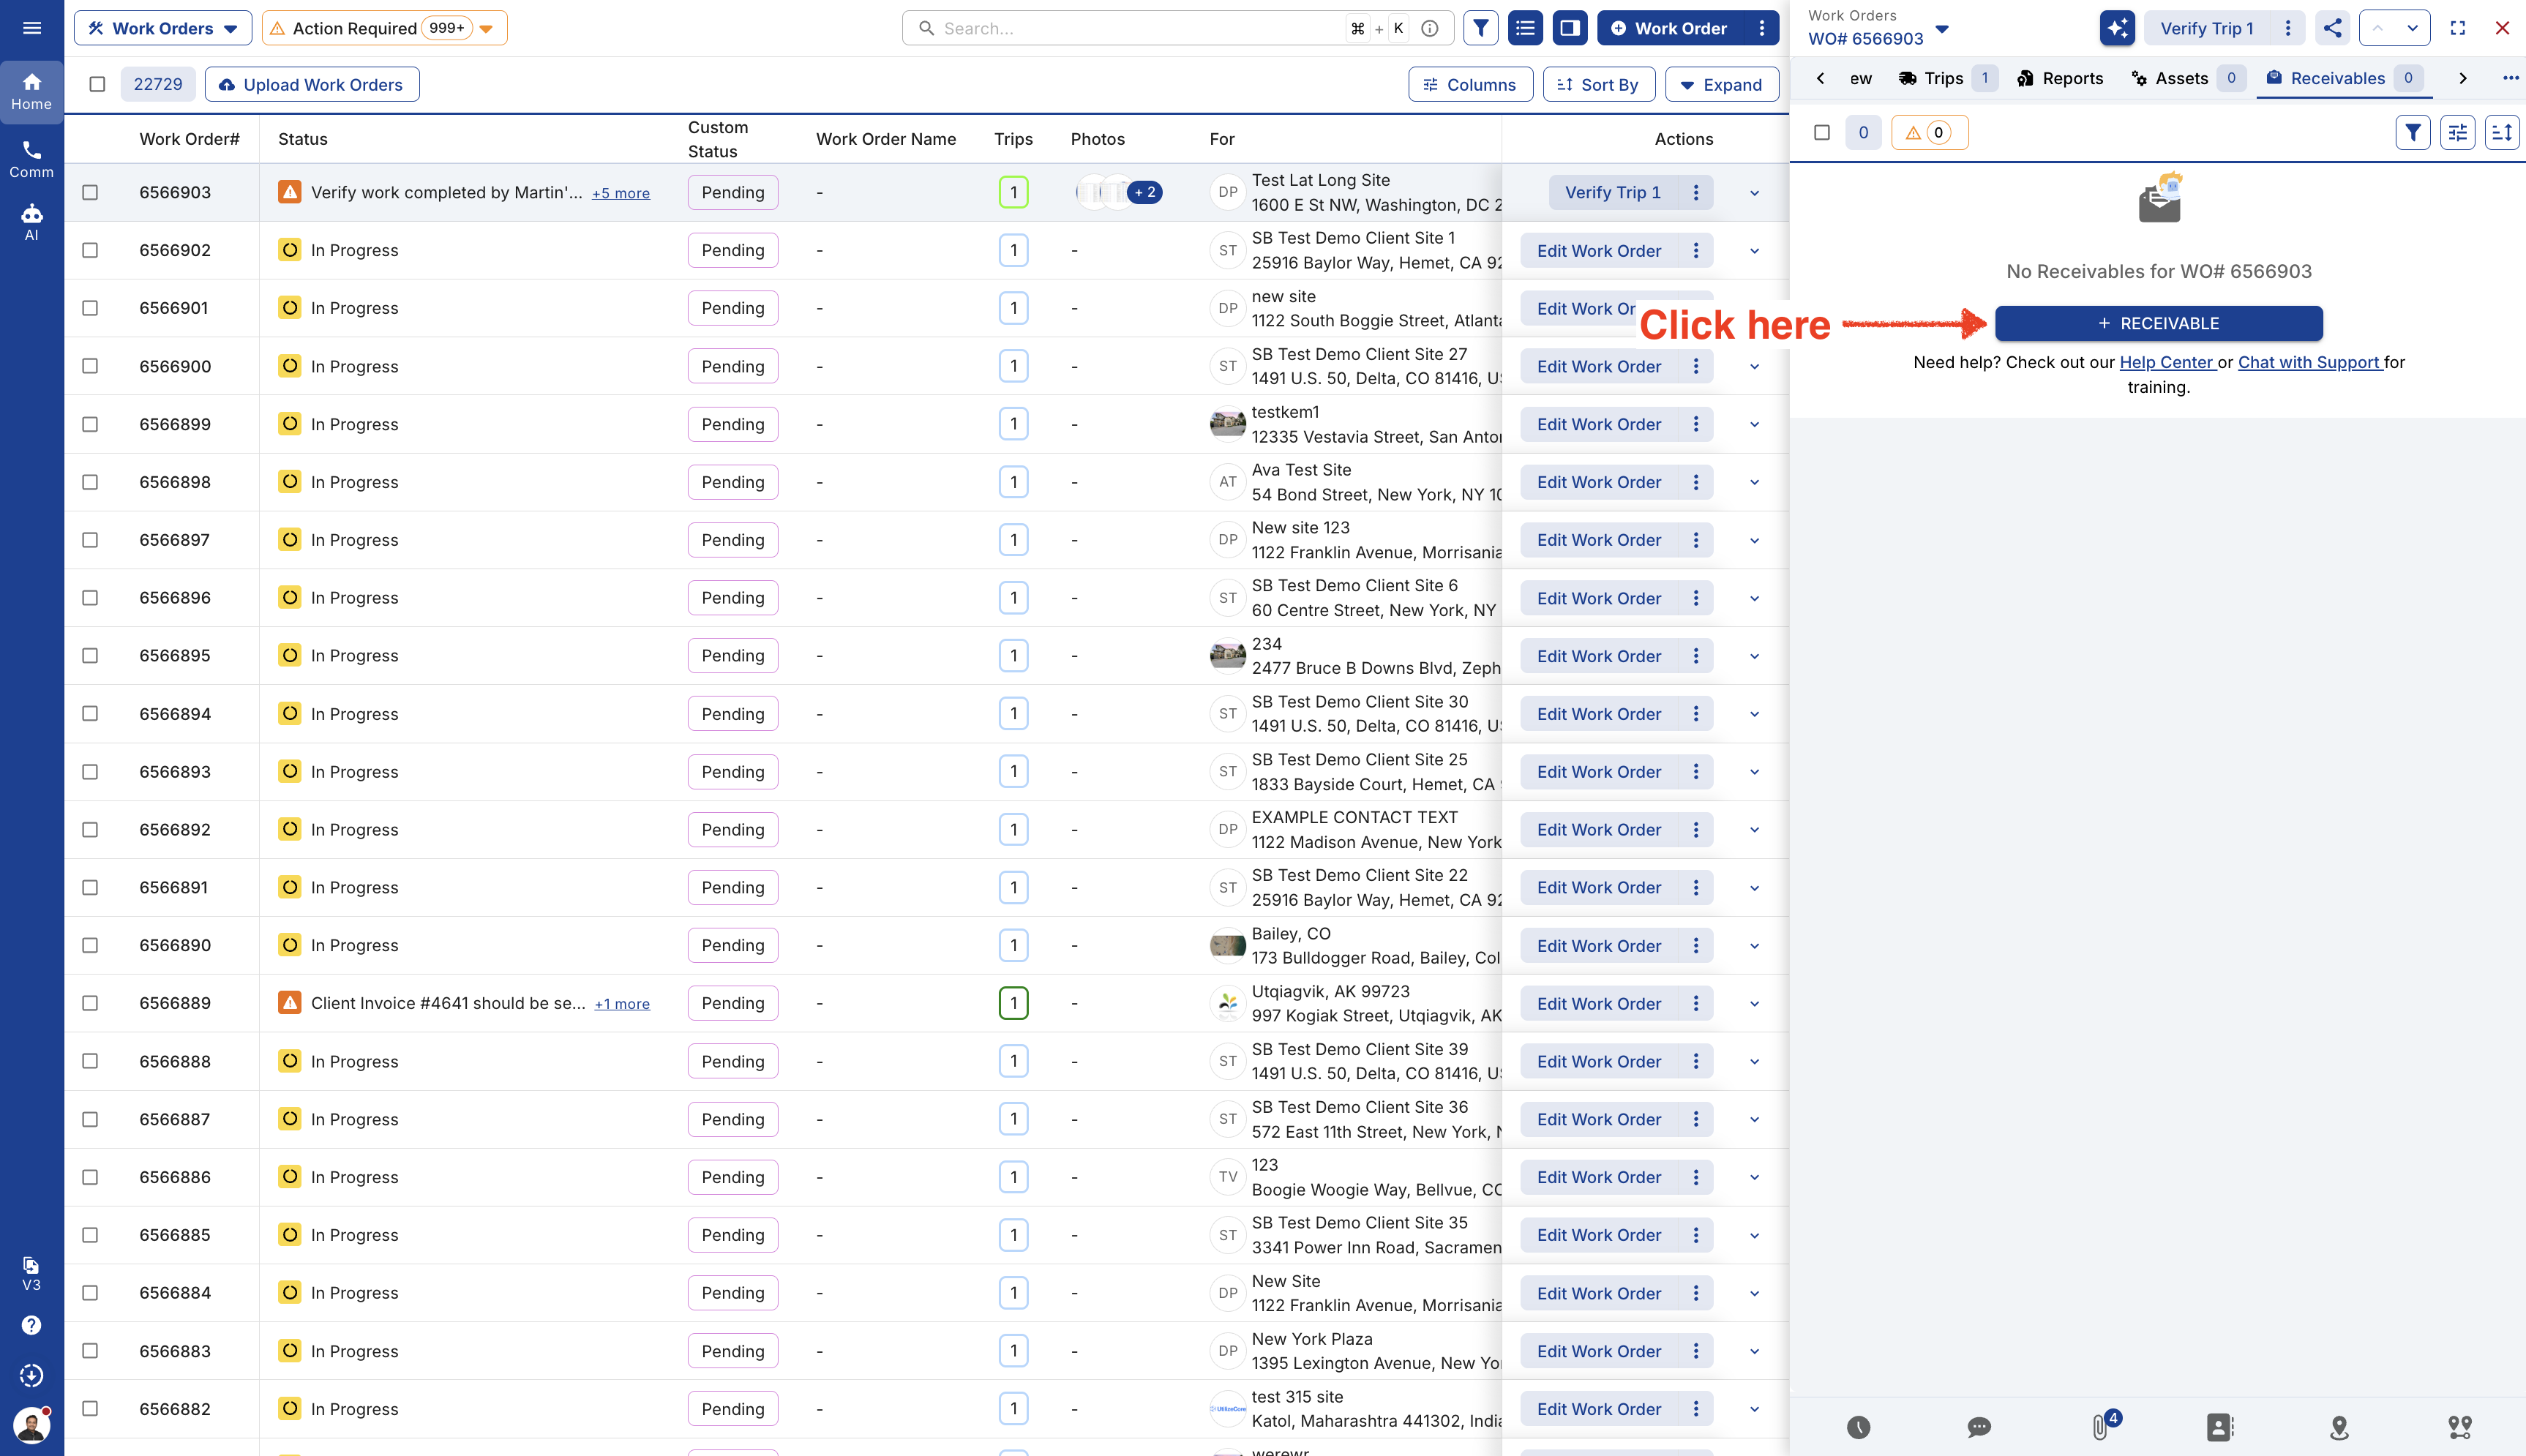Check the box for work order 6566900
The height and width of the screenshot is (1456, 2526).
(x=90, y=366)
